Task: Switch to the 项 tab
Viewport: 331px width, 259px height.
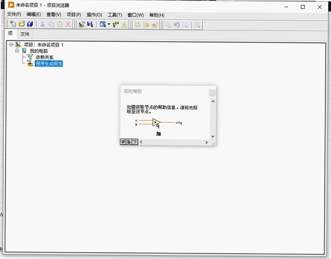Action: point(10,33)
